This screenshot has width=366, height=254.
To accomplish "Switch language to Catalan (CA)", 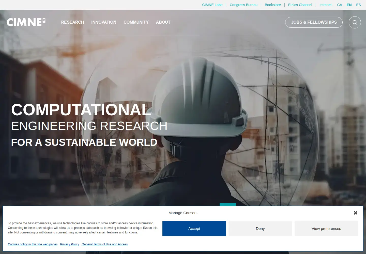I will click(340, 5).
